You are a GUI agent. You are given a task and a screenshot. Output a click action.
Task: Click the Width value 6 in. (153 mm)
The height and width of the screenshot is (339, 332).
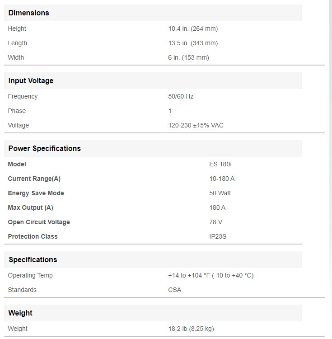(188, 57)
